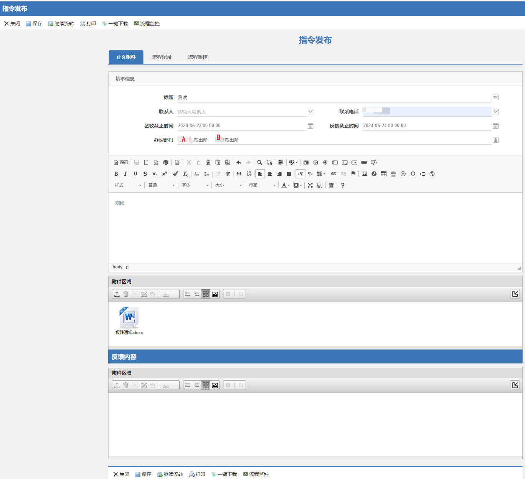The image size is (525, 479).
Task: Select all content using the editor icon
Action: pyautogui.click(x=281, y=162)
